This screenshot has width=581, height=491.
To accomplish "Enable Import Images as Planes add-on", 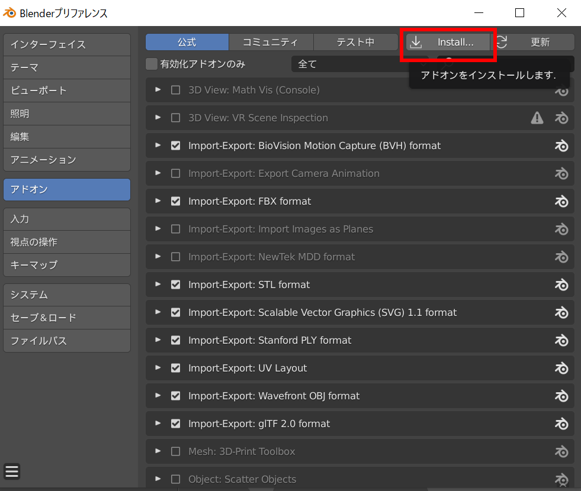I will 176,229.
